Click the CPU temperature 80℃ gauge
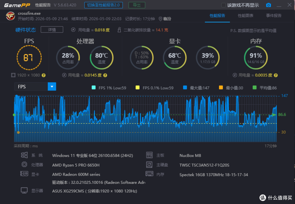Screen dimensions: 295x204 pos(102,58)
